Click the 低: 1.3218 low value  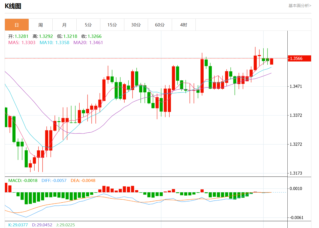tap(67, 37)
